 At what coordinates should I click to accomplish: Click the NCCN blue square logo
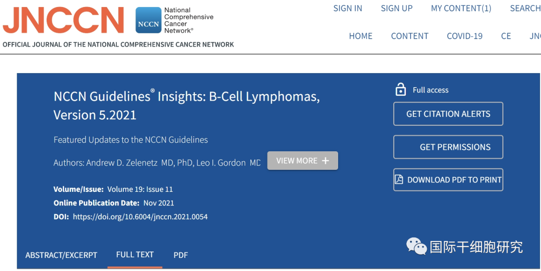(x=148, y=20)
